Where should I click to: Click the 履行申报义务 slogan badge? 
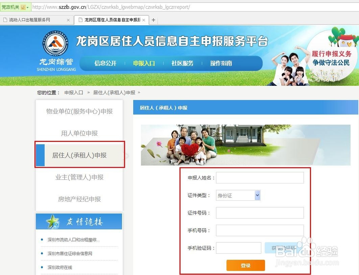[x=331, y=58]
